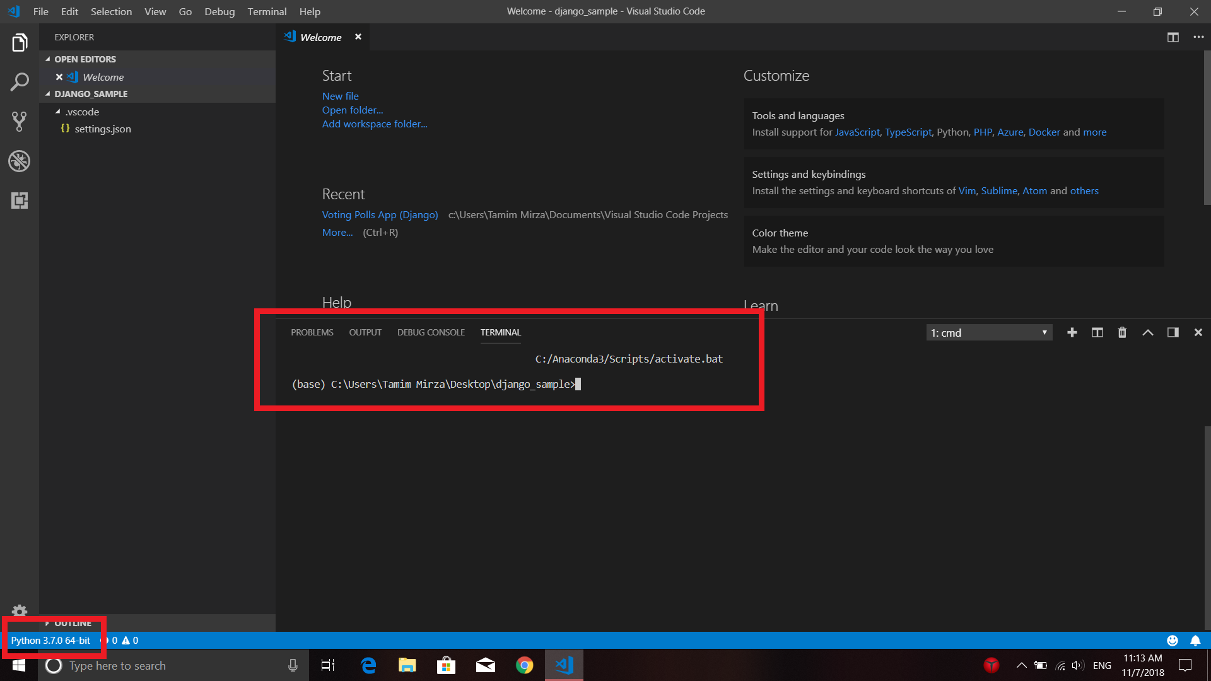Click the New file link

(340, 96)
